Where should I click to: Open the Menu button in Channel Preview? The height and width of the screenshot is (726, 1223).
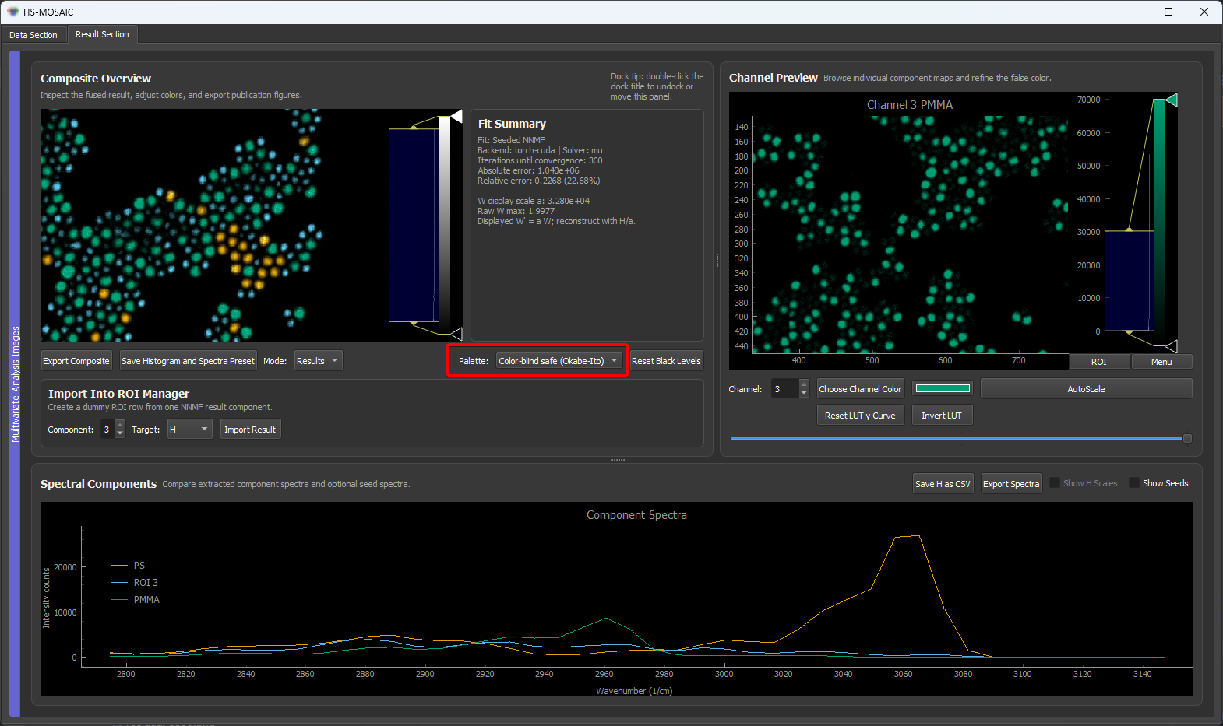[1161, 362]
